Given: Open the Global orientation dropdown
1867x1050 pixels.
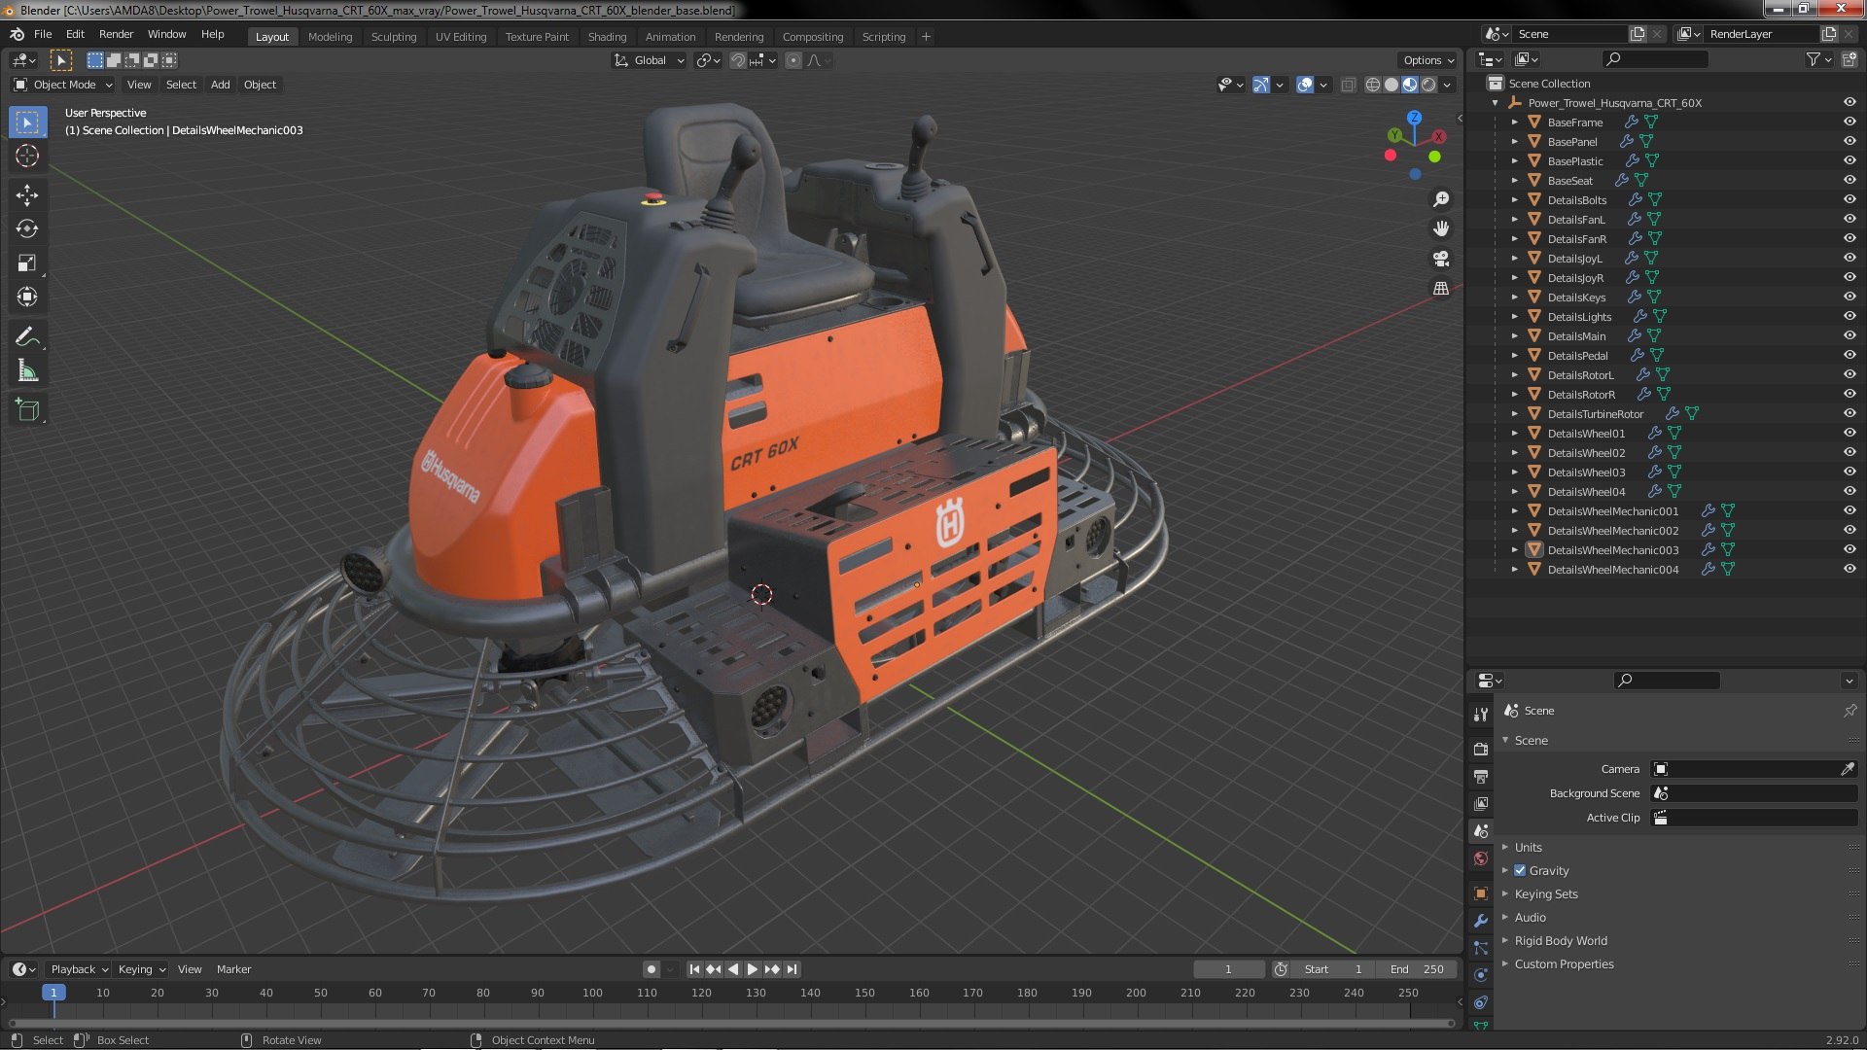Looking at the screenshot, I should pyautogui.click(x=649, y=60).
